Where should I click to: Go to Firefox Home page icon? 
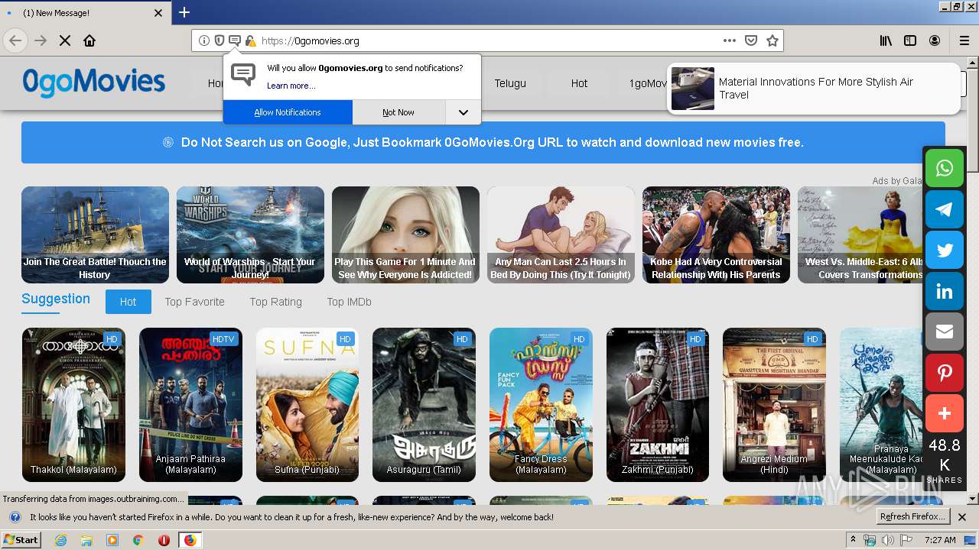(x=89, y=40)
